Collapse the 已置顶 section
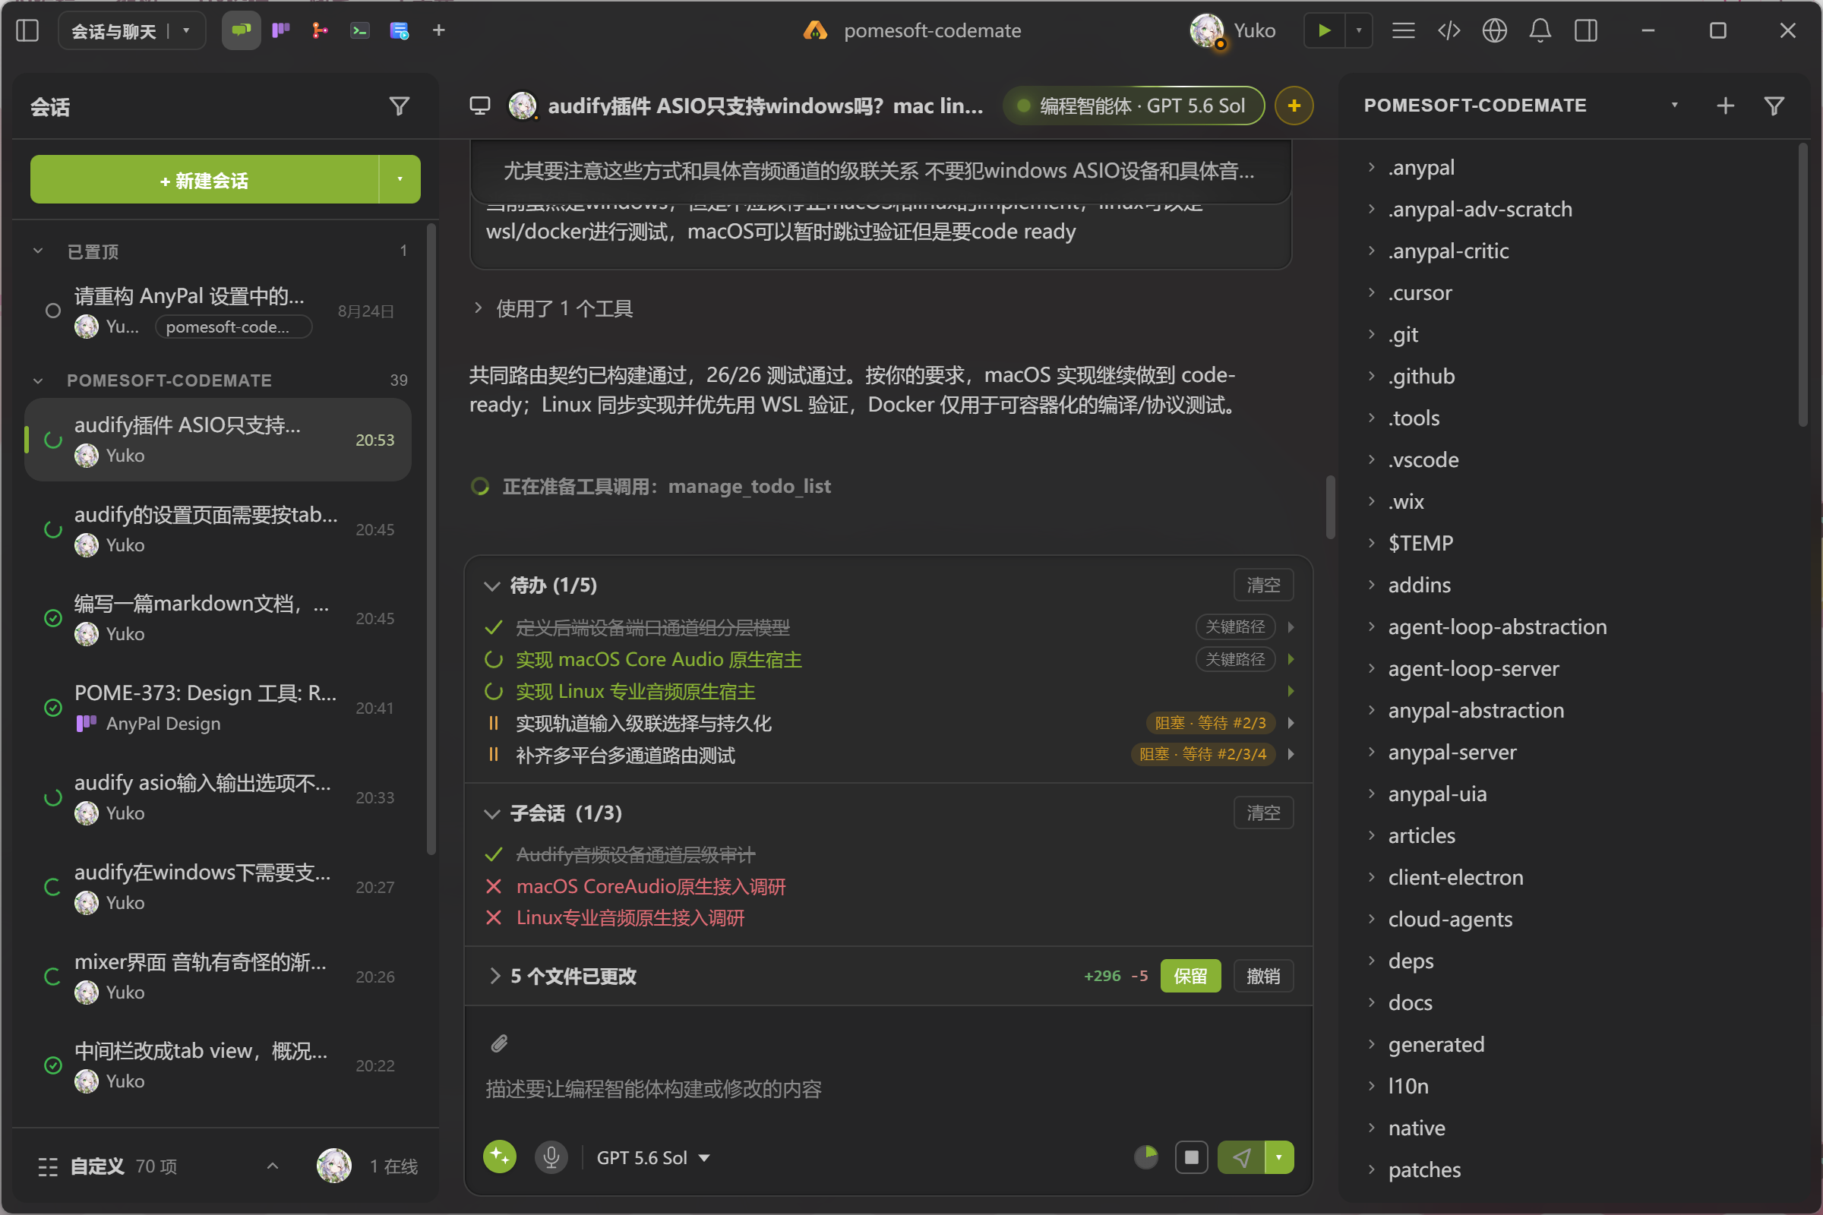This screenshot has width=1823, height=1215. click(x=38, y=251)
